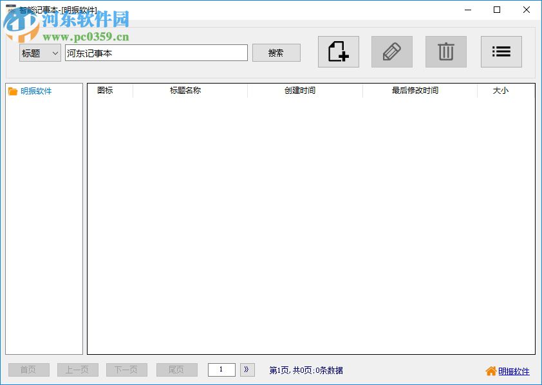Screen dimensions: 542x385
Task: Click the 下一页 next page button
Action: (x=126, y=370)
